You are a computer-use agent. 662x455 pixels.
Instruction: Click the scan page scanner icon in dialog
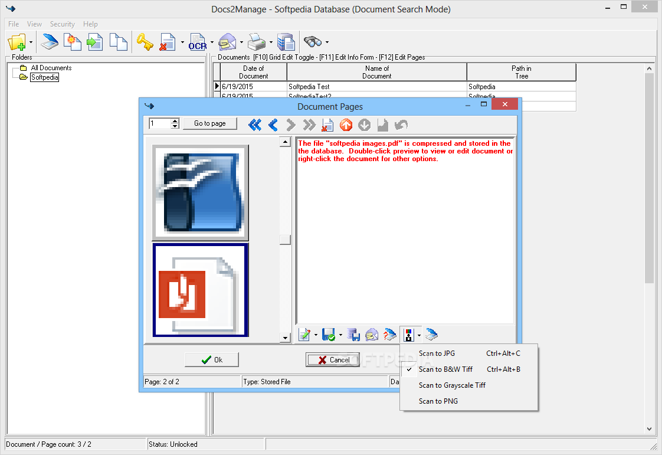[x=431, y=335]
